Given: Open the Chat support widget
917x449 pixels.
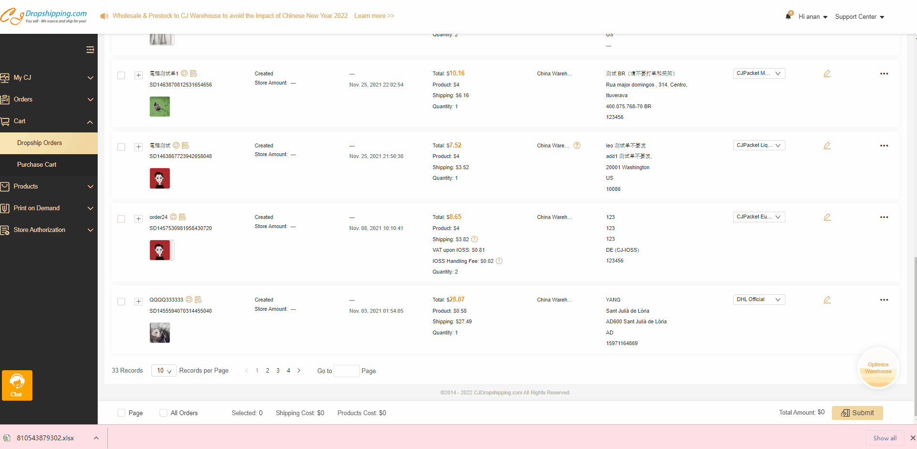Looking at the screenshot, I should (x=17, y=385).
